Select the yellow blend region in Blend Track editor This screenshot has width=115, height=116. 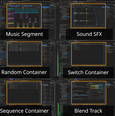(94, 87)
